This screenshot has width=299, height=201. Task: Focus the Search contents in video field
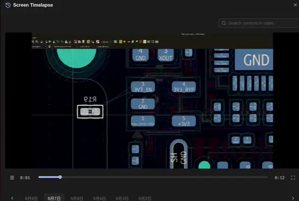click(x=259, y=23)
